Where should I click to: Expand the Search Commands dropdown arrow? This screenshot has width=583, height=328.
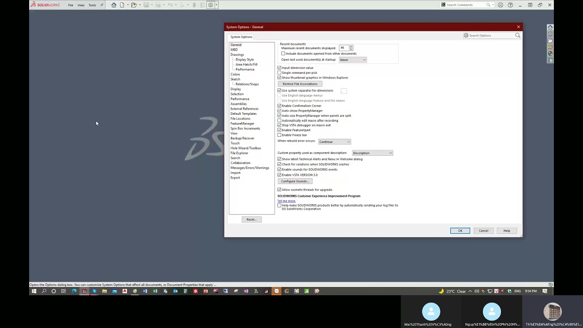tap(493, 5)
